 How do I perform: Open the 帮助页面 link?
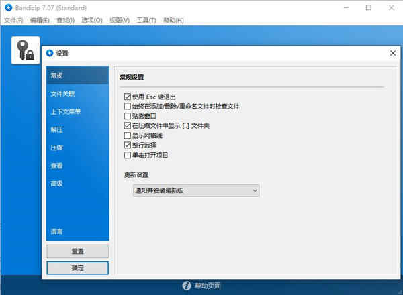[208, 286]
